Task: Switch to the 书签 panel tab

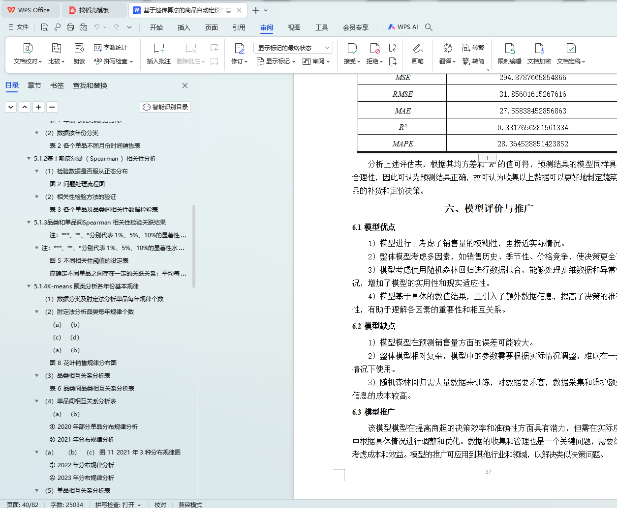Action: (57, 85)
